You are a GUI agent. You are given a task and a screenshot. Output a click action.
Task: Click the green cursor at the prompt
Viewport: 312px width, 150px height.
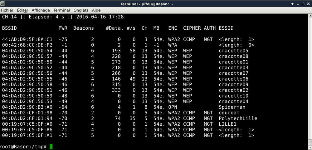click(x=51, y=147)
